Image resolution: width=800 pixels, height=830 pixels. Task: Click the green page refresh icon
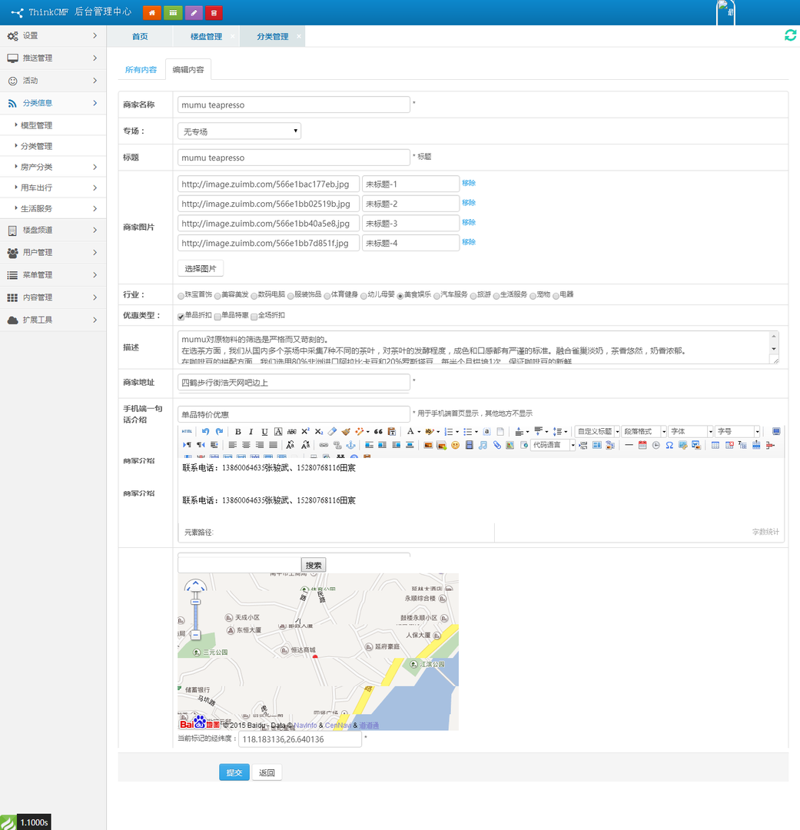[790, 35]
